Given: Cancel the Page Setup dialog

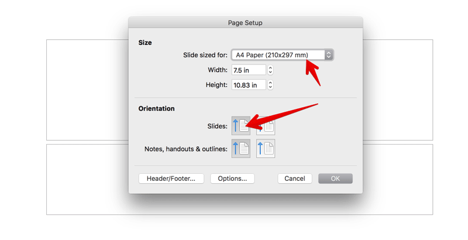Looking at the screenshot, I should [x=295, y=179].
